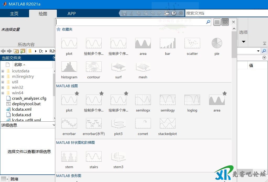Viewport: 268px width, 182px height.
Task: Open the 选项 dropdown arrow
Action: 243,42
